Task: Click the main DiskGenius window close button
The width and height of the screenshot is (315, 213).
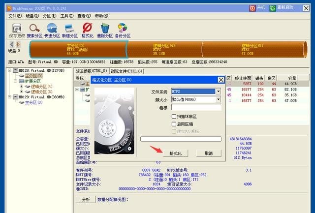Action: coord(306,8)
